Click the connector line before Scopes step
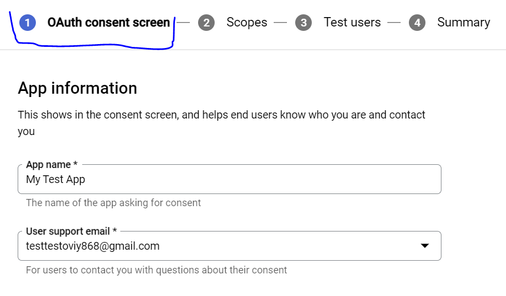Screen dimensions: 506x296 183,23
